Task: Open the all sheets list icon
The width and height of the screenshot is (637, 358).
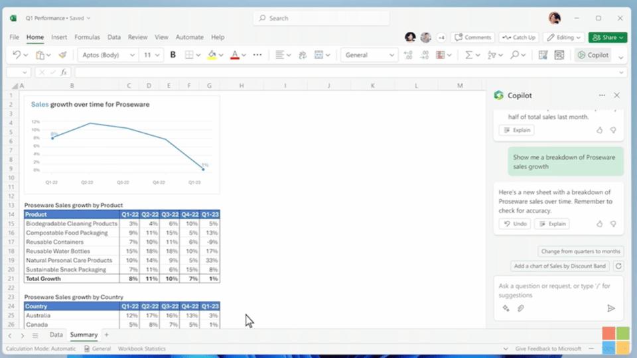Action: 35,335
